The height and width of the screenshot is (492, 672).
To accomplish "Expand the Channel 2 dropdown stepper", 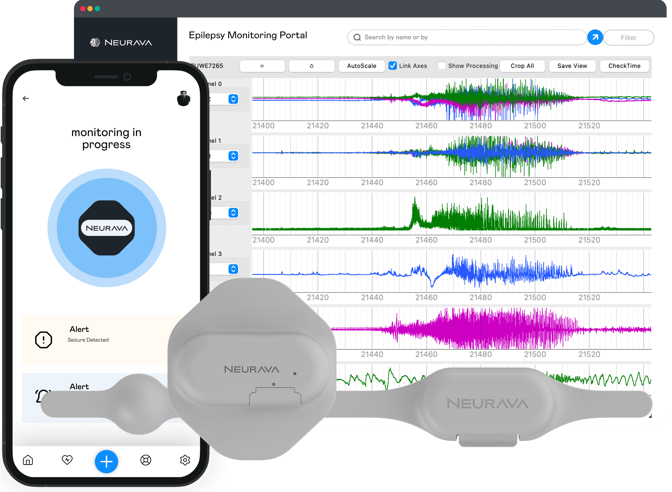I will click(x=233, y=213).
